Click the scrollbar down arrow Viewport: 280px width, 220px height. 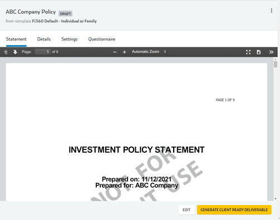(276, 199)
